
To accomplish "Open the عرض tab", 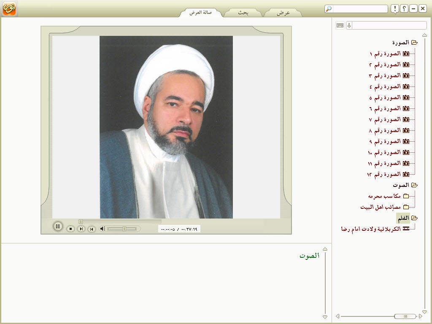I will [283, 13].
